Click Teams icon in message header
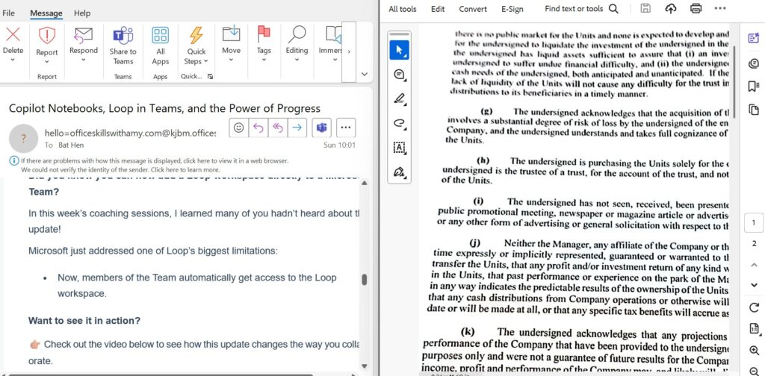The height and width of the screenshot is (376, 765). pyautogui.click(x=322, y=128)
